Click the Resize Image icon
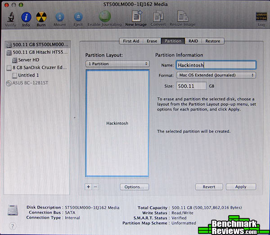Screen dimensions: 270x235 point(183,17)
